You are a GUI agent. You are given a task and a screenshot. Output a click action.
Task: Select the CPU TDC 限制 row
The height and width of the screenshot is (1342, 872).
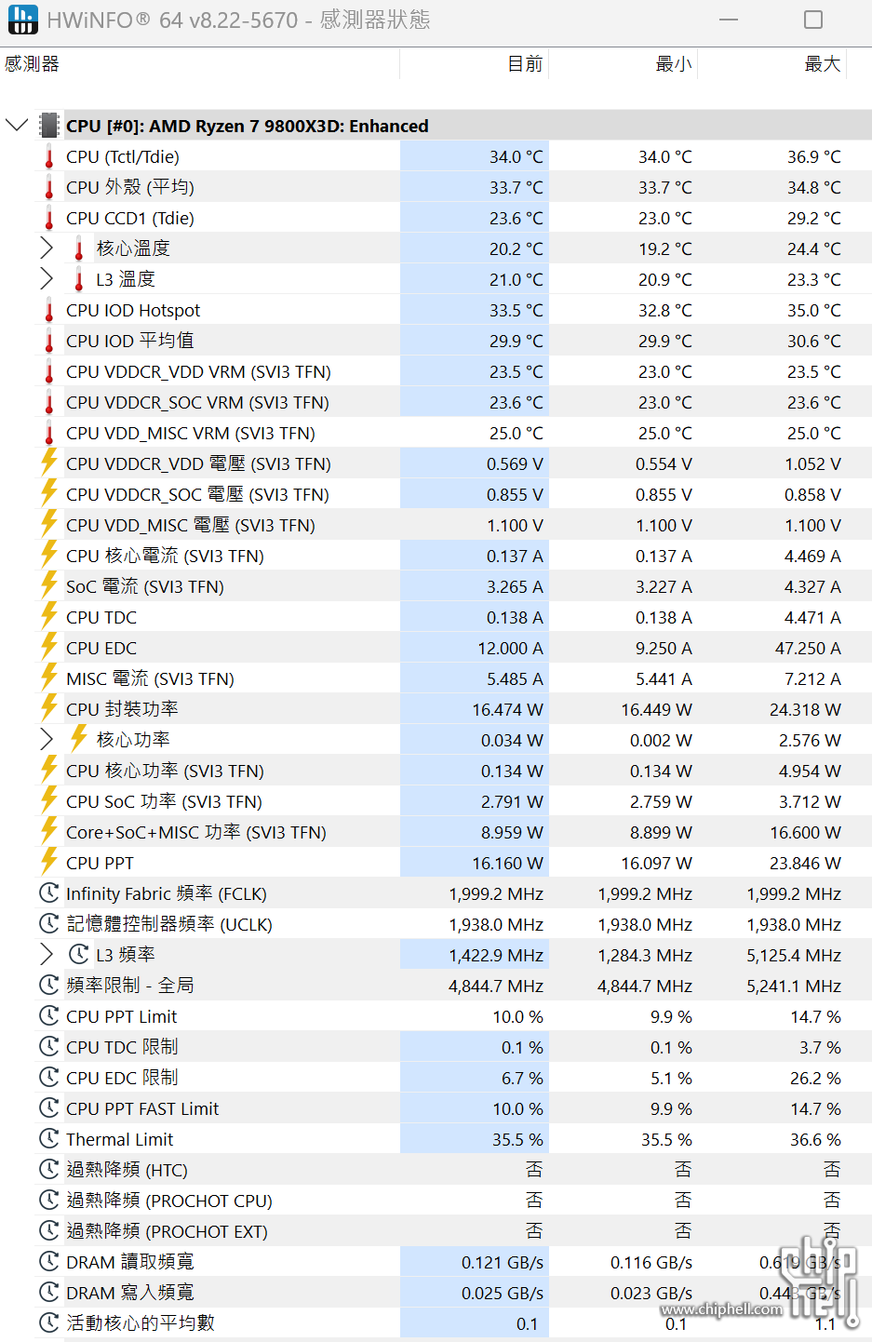(x=453, y=1047)
